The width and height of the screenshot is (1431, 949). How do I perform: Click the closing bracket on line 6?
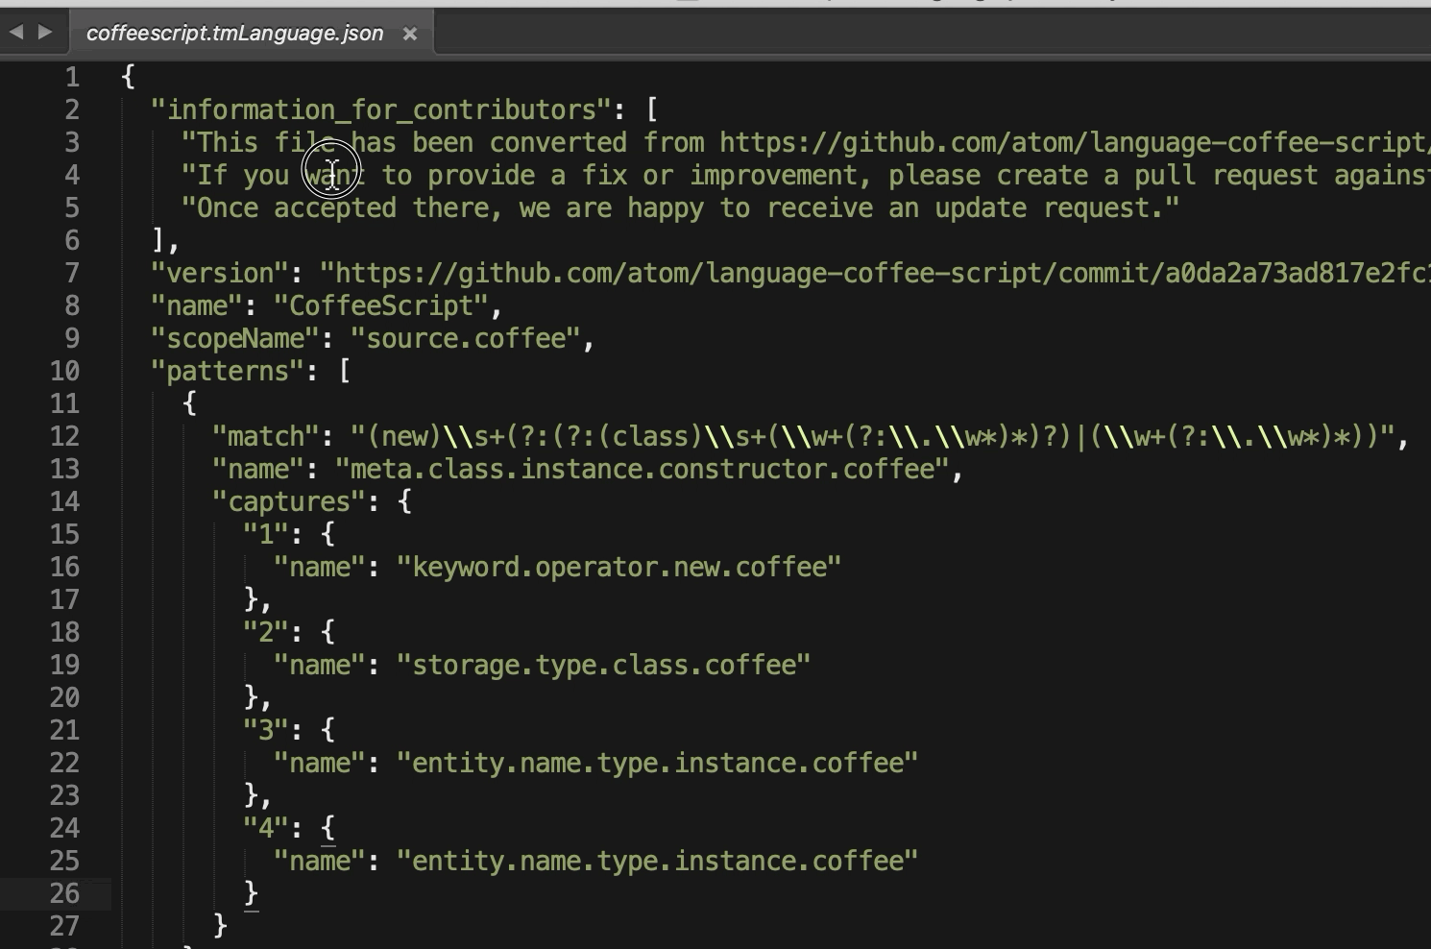(x=158, y=240)
